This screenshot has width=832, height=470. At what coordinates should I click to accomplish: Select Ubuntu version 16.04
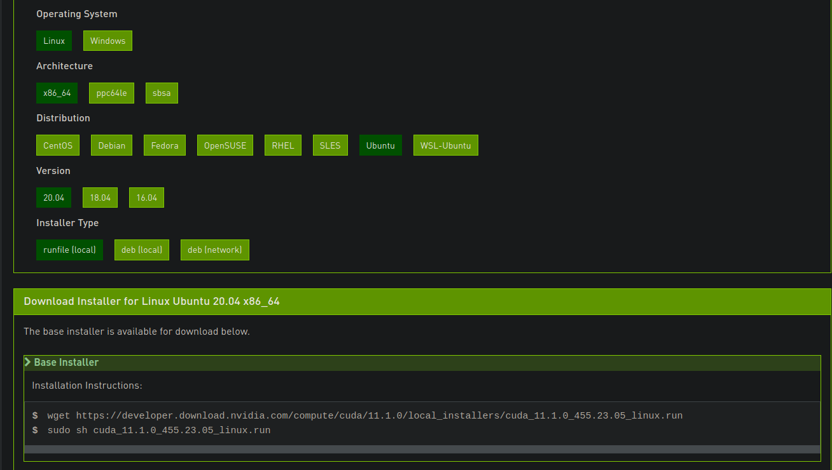pyautogui.click(x=146, y=198)
